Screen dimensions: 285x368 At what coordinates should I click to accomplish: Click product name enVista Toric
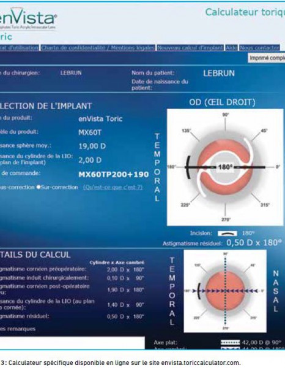[x=100, y=119]
